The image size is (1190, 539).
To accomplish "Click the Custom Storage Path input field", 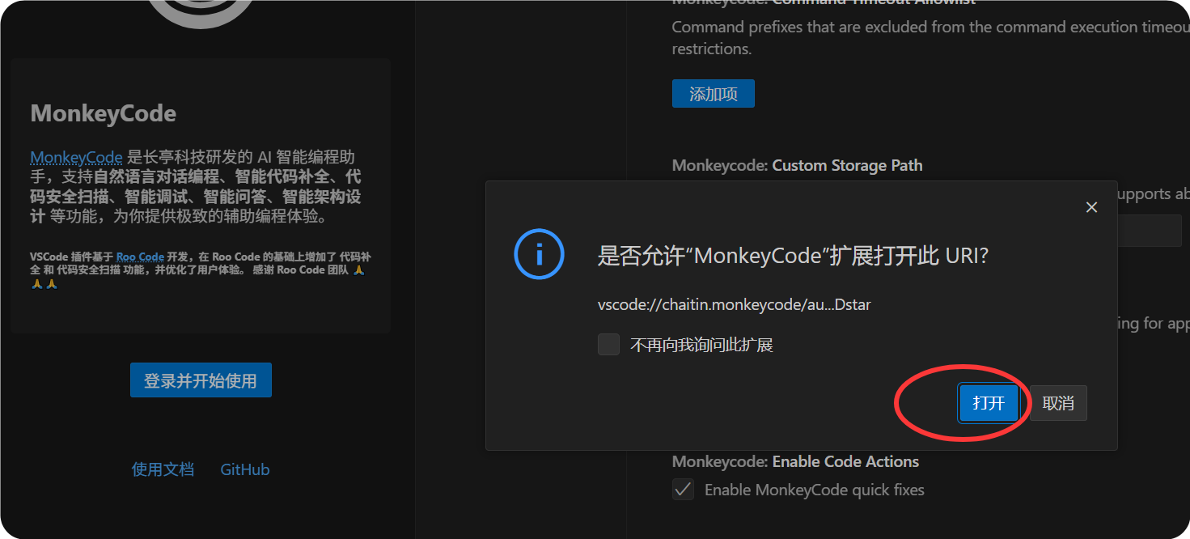I will (1149, 231).
